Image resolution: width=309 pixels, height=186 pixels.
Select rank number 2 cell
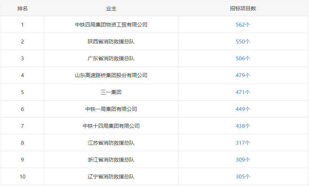click(22, 42)
